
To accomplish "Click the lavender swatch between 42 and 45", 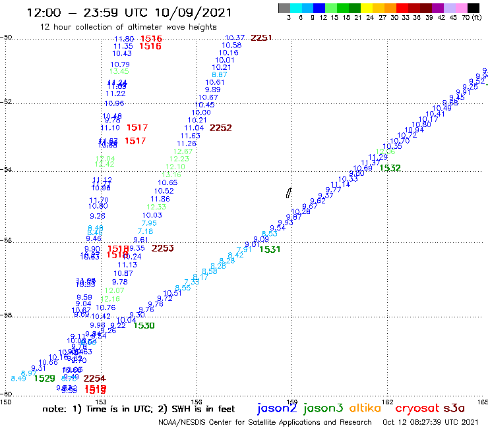I will pyautogui.click(x=449, y=8).
